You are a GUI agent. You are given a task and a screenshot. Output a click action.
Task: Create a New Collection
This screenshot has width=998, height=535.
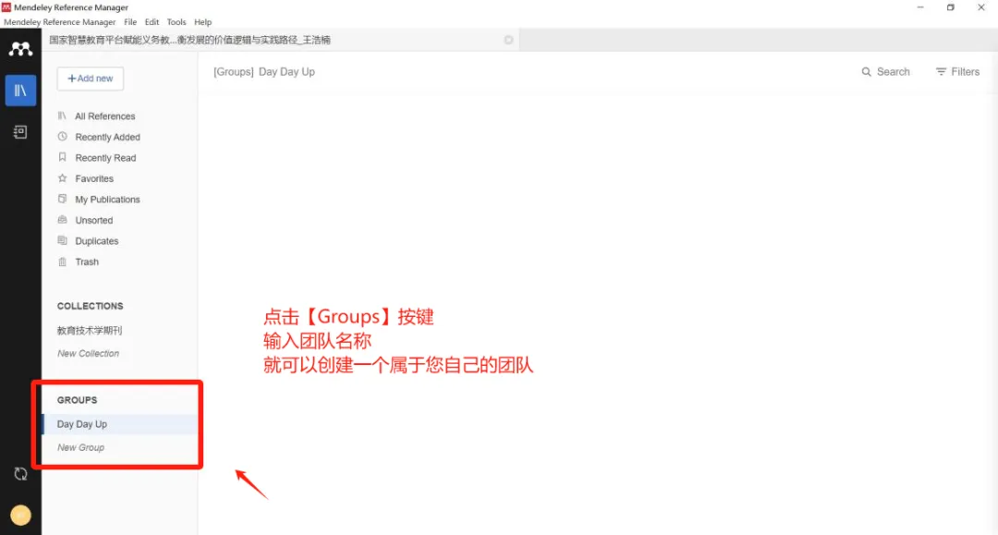88,354
